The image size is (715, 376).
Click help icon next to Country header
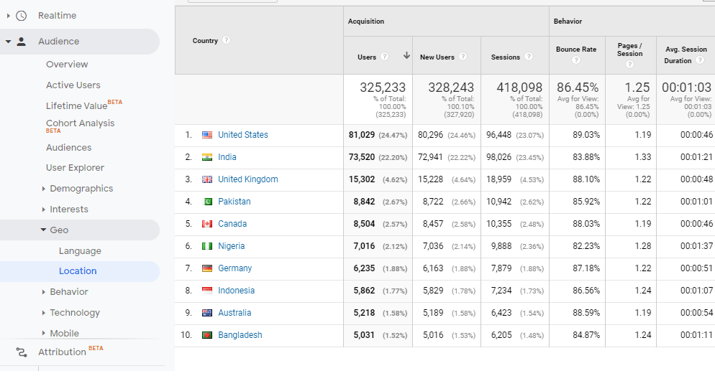227,40
